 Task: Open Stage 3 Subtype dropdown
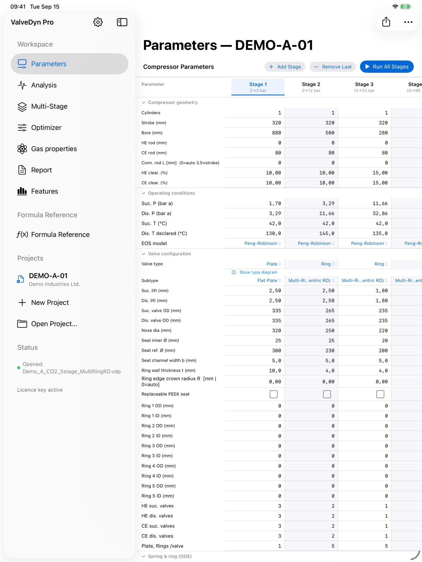(365, 281)
